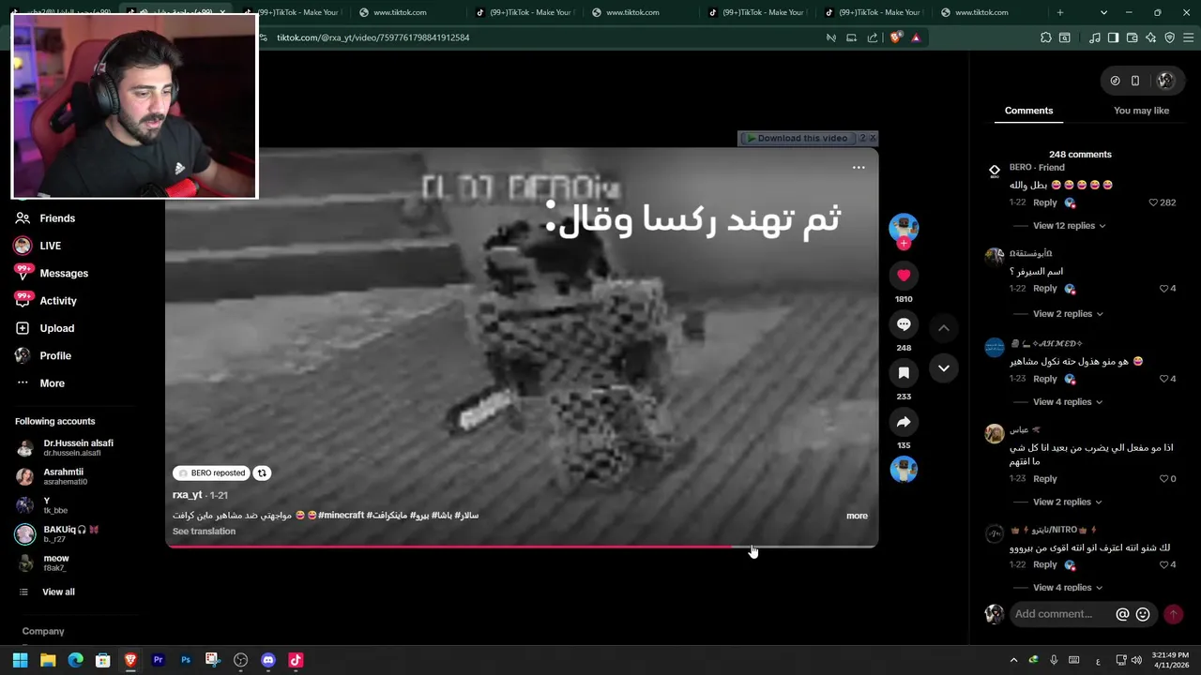Expand View 2 replies under the اسم السيرفر comment
The height and width of the screenshot is (675, 1201).
coord(1068,314)
